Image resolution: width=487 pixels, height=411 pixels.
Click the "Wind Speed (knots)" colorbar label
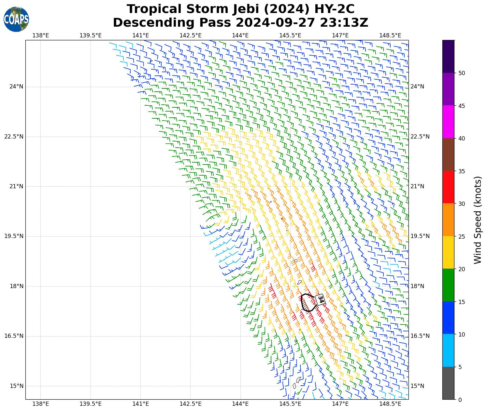[478, 220]
